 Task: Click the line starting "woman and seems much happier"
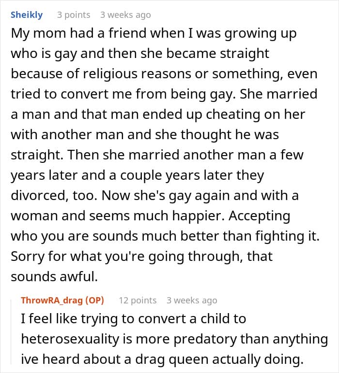[x=150, y=215]
